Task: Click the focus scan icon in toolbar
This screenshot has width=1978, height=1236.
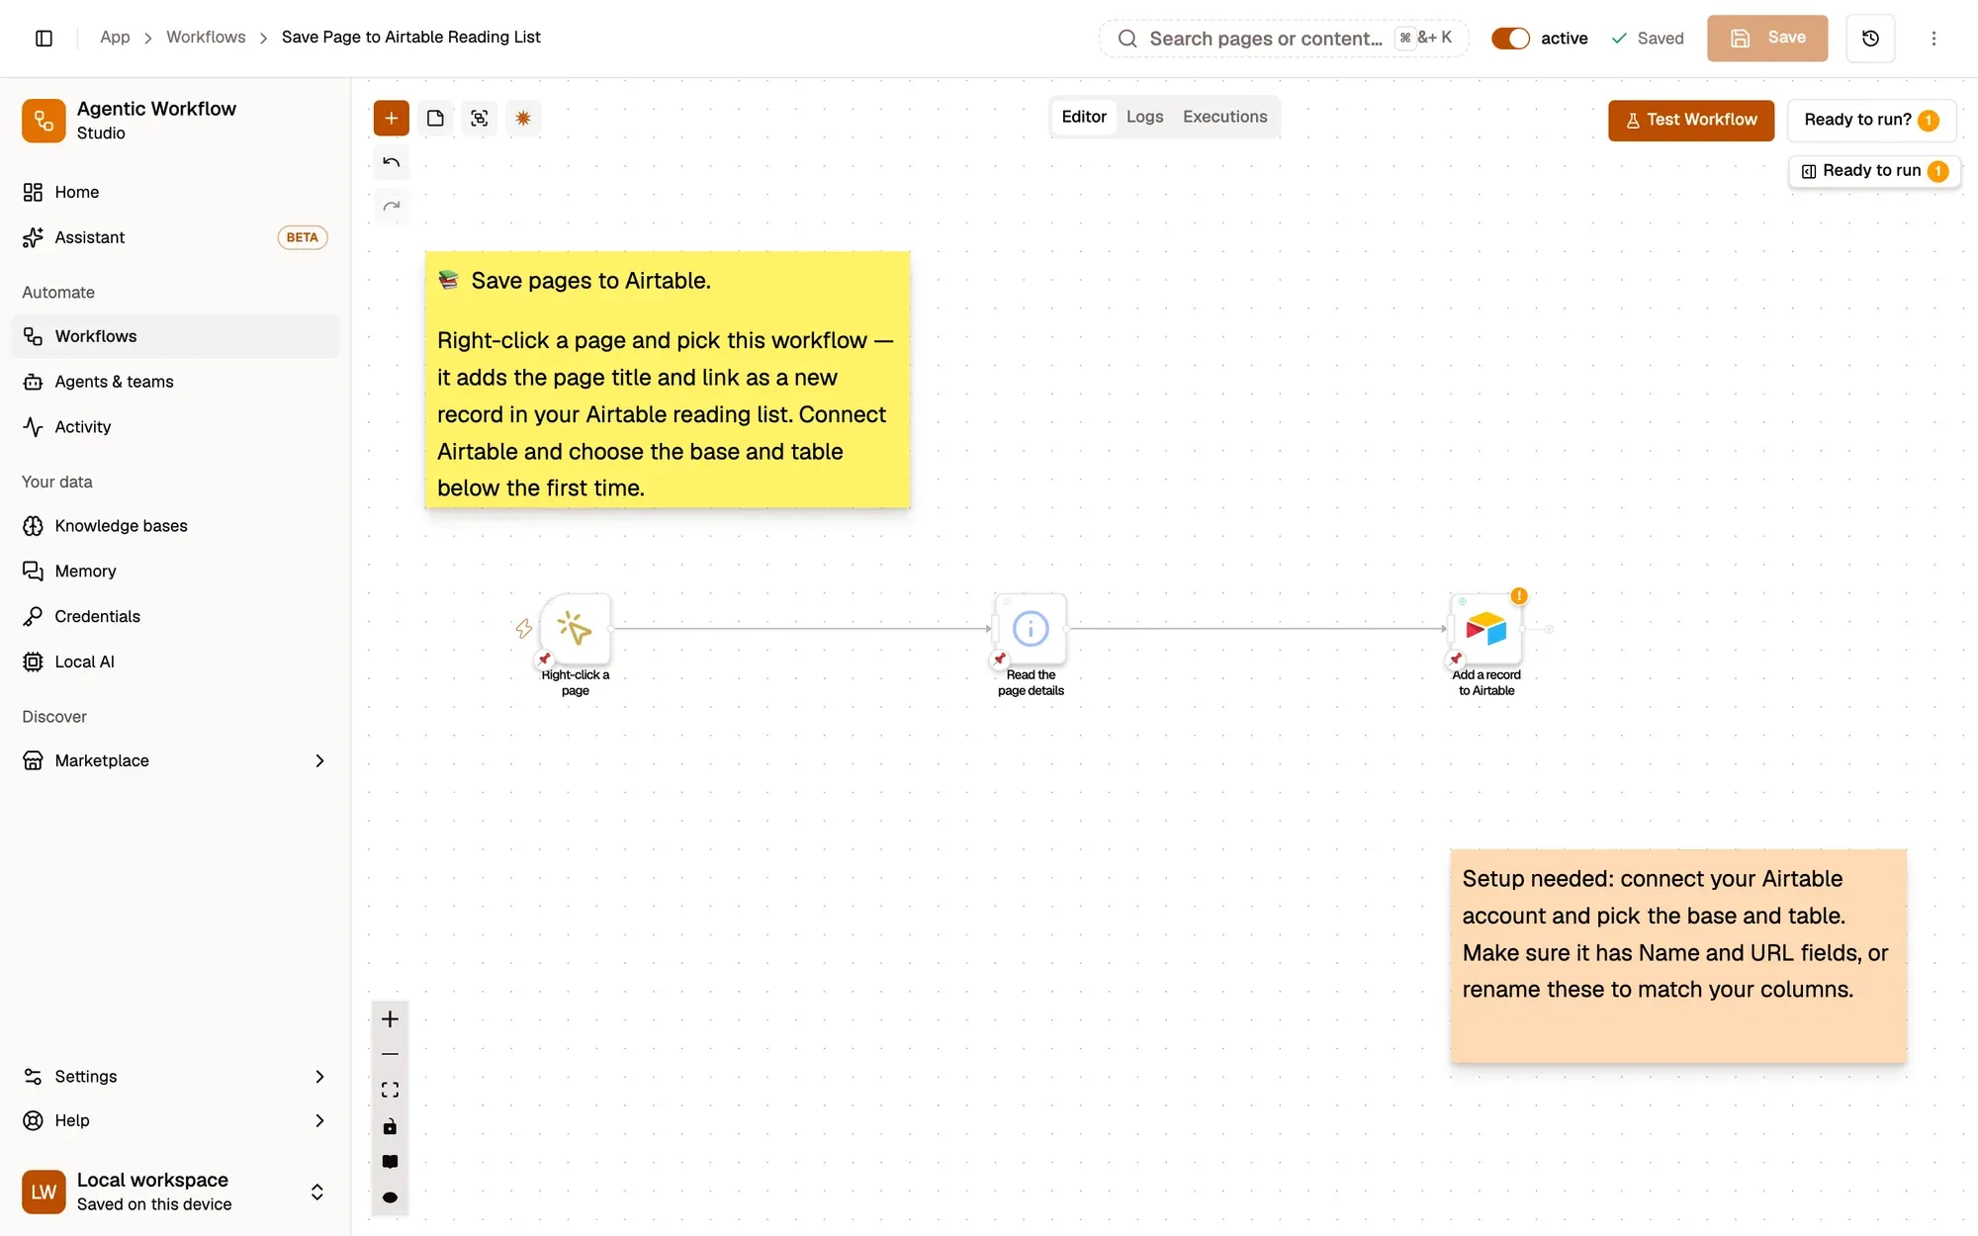Action: [480, 119]
